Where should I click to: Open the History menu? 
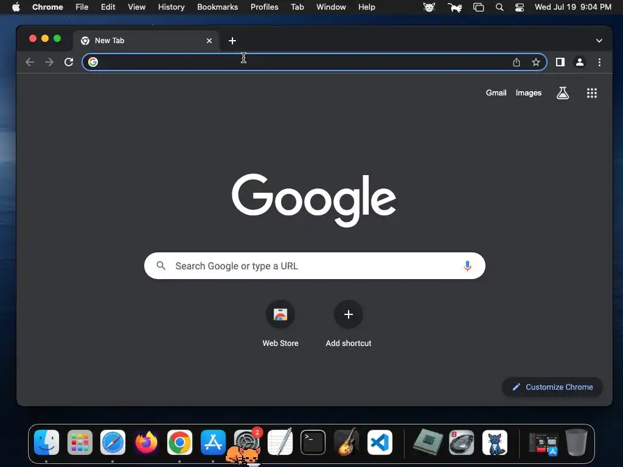(171, 7)
